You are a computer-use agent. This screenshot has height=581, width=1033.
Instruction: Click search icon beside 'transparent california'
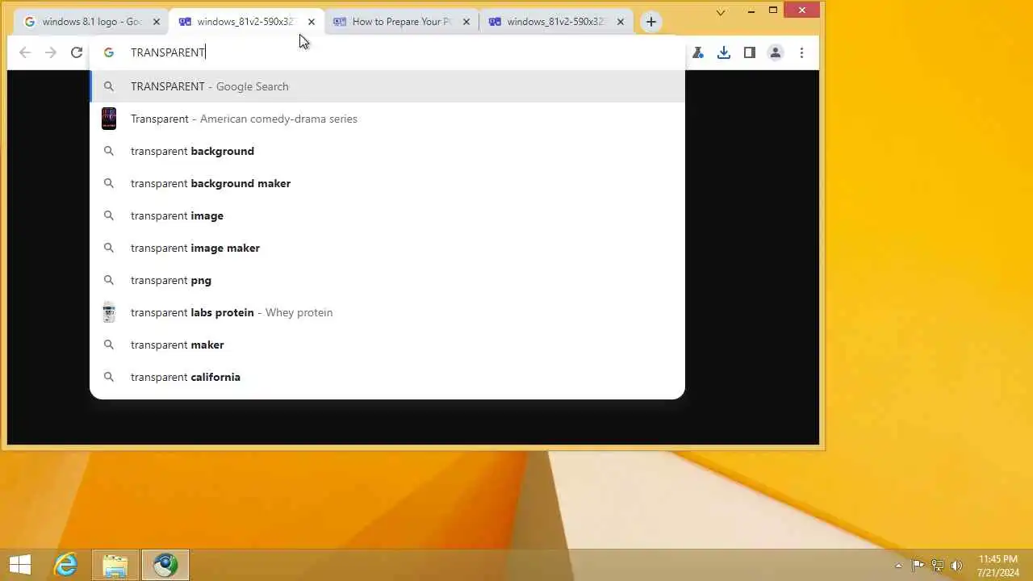click(x=109, y=377)
